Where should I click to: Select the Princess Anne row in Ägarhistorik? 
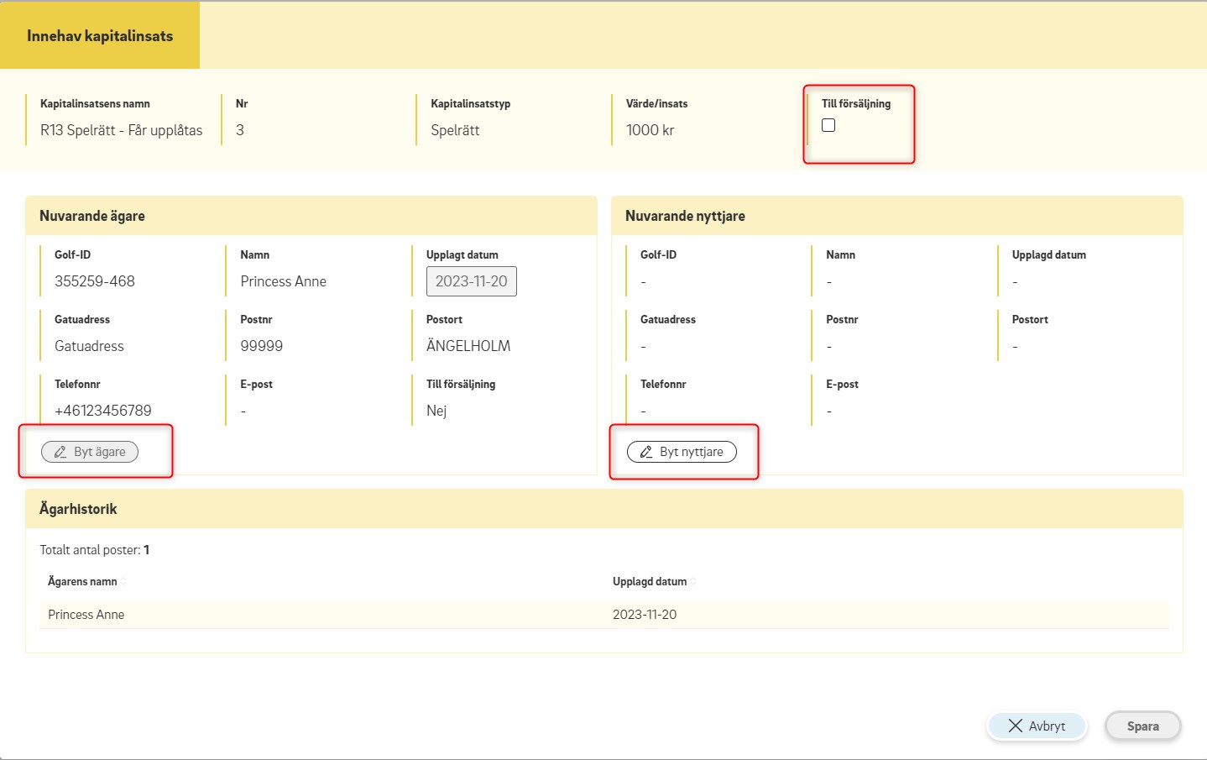point(86,615)
